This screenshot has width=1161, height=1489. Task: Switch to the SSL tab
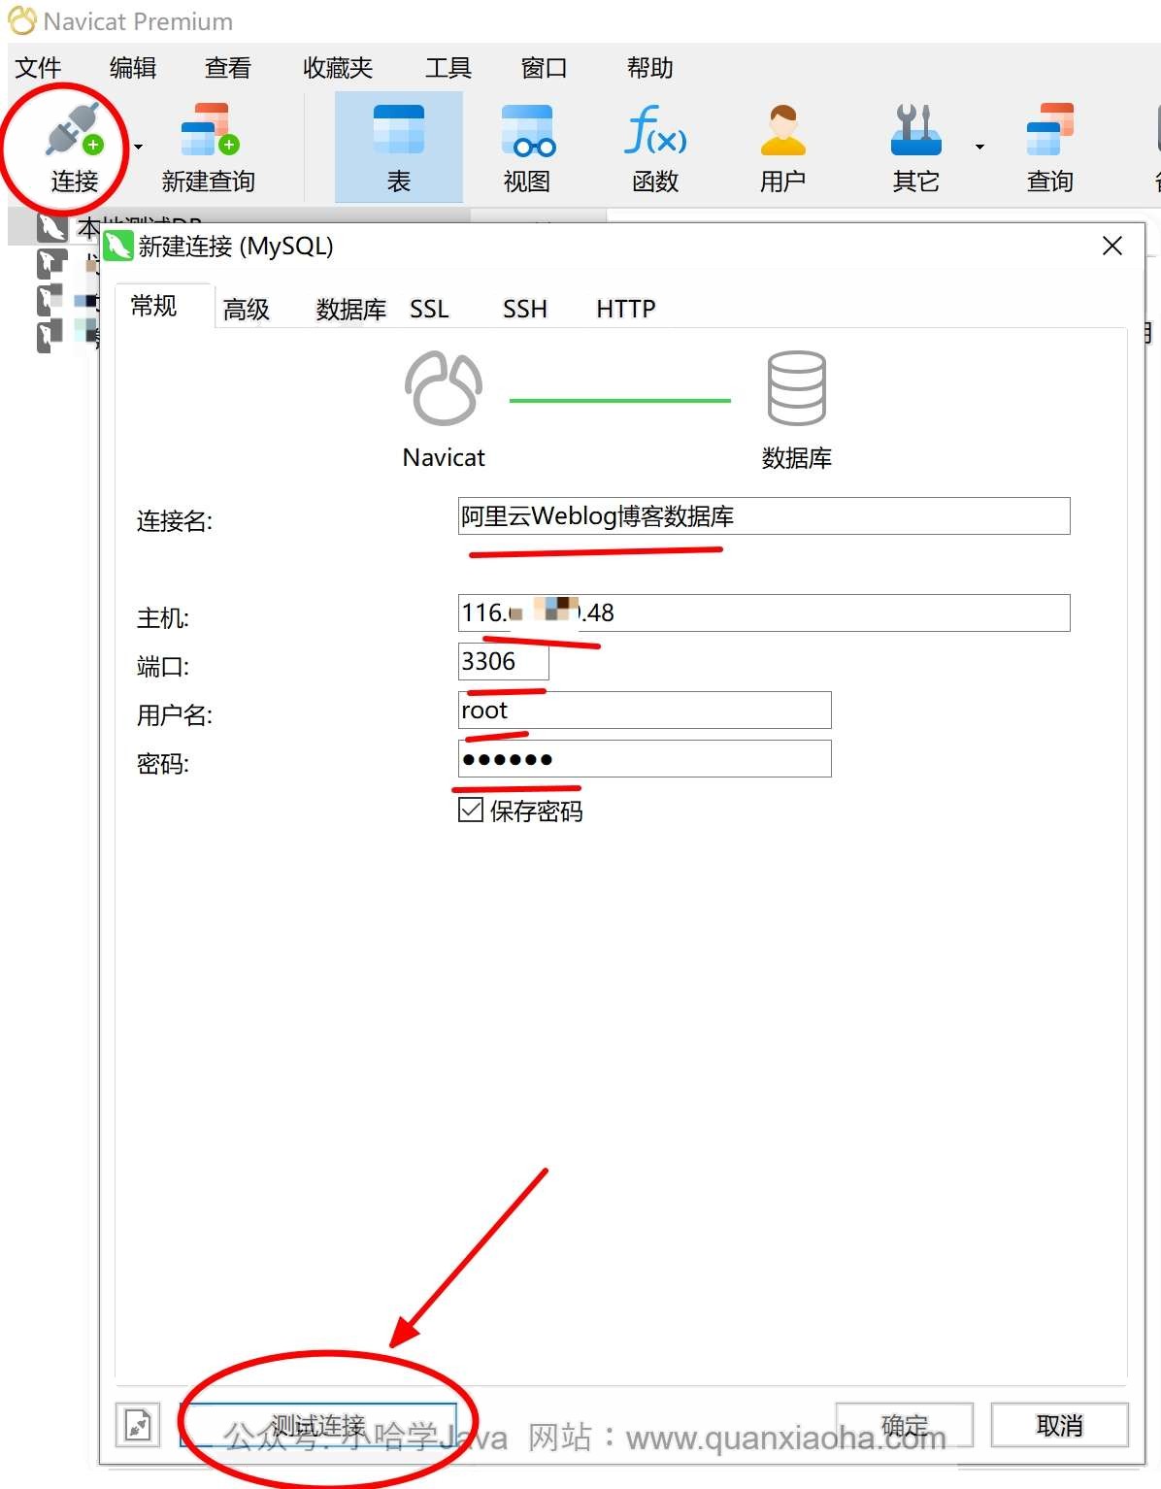pos(429,309)
